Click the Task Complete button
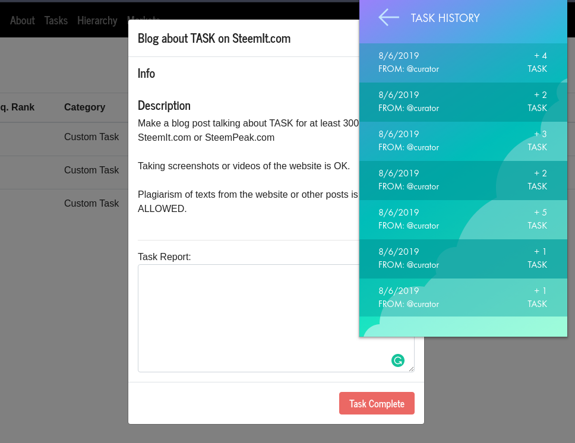This screenshot has width=575, height=443. click(x=377, y=403)
